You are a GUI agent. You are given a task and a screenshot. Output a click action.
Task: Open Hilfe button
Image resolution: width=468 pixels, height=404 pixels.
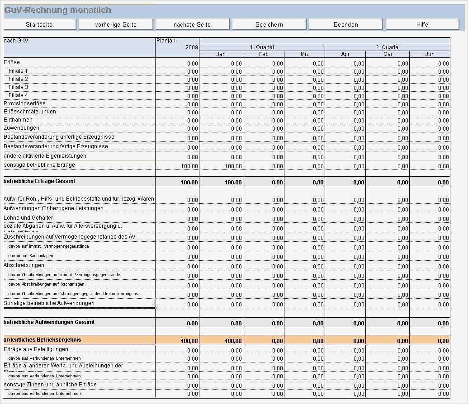coord(422,24)
